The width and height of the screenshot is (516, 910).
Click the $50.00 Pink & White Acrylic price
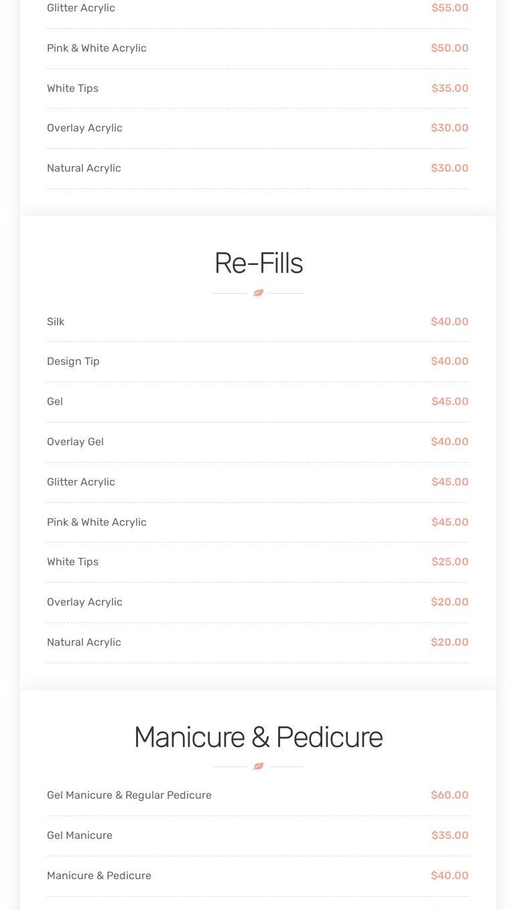[x=450, y=48]
